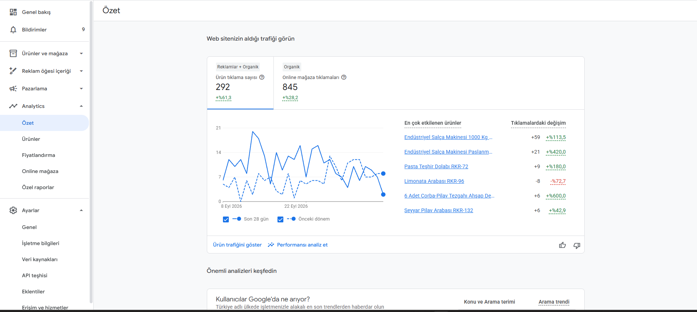Click the sparkle icon of Performansı analiz et
Image resolution: width=697 pixels, height=312 pixels.
coord(271,245)
